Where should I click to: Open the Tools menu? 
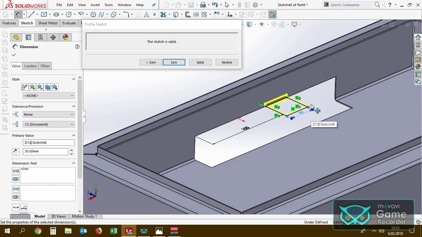(108, 5)
